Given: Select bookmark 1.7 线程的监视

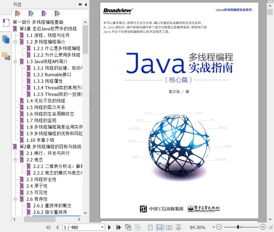Looking at the screenshot, I should point(42,121).
